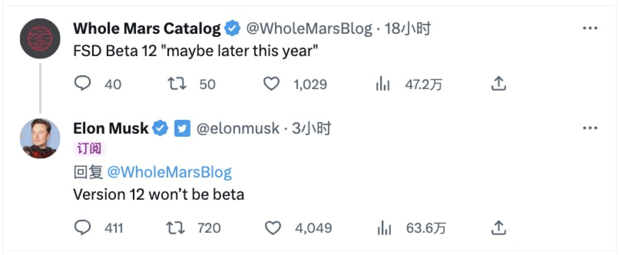Click the Twitter affiliate badge beside Elon Musk
Image resolution: width=619 pixels, height=255 pixels.
point(182,128)
